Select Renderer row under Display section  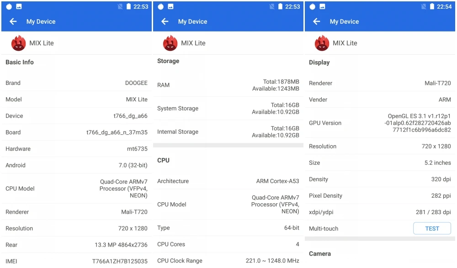(x=380, y=83)
